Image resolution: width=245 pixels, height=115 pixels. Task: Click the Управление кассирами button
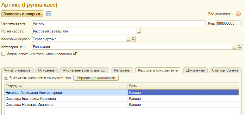pyautogui.click(x=96, y=78)
